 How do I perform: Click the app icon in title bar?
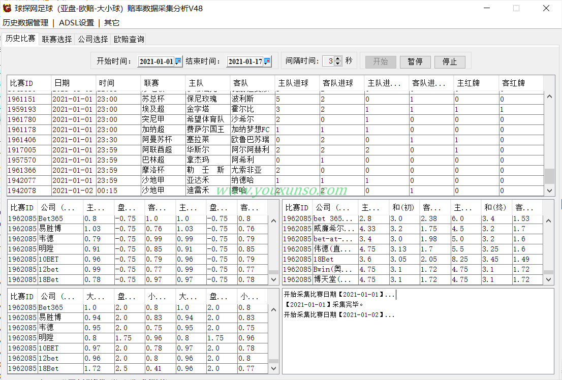click(x=7, y=8)
